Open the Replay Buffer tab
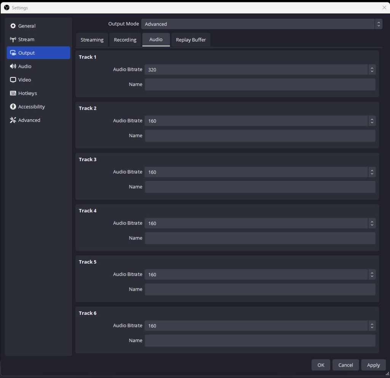Viewport: 390px width, 378px height. point(191,40)
